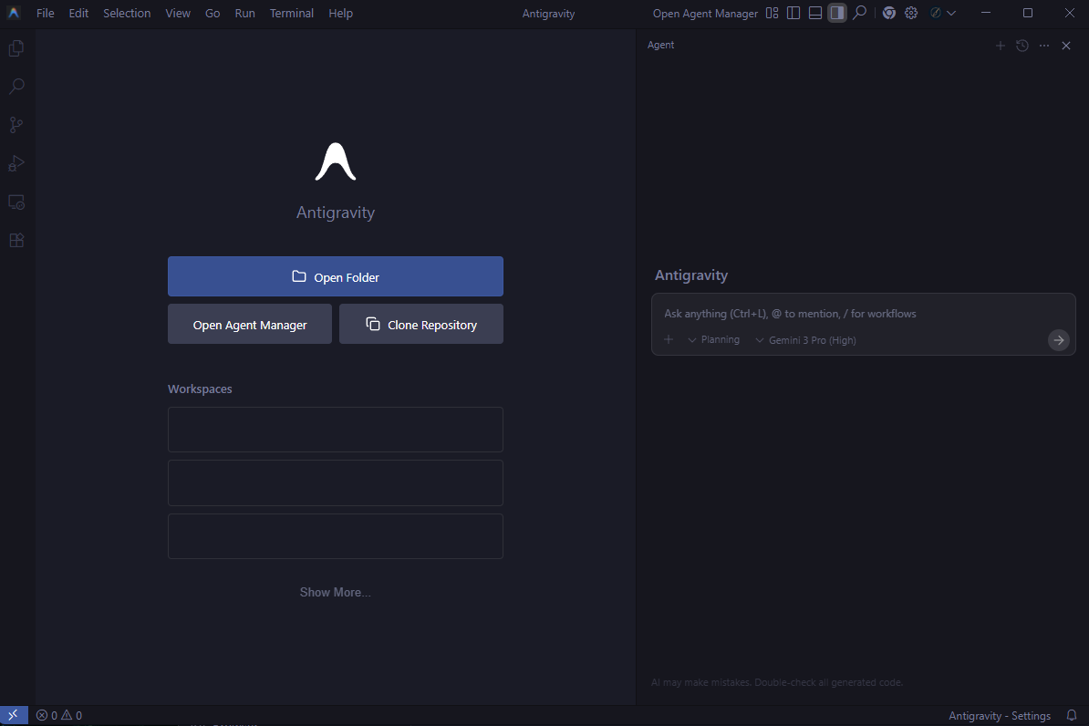The image size is (1089, 726).
Task: Click the Clone Repository button
Action: (x=421, y=325)
